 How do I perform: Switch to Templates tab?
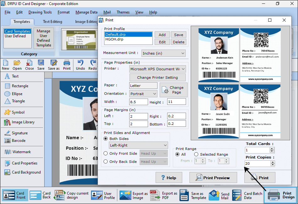tap(22, 22)
